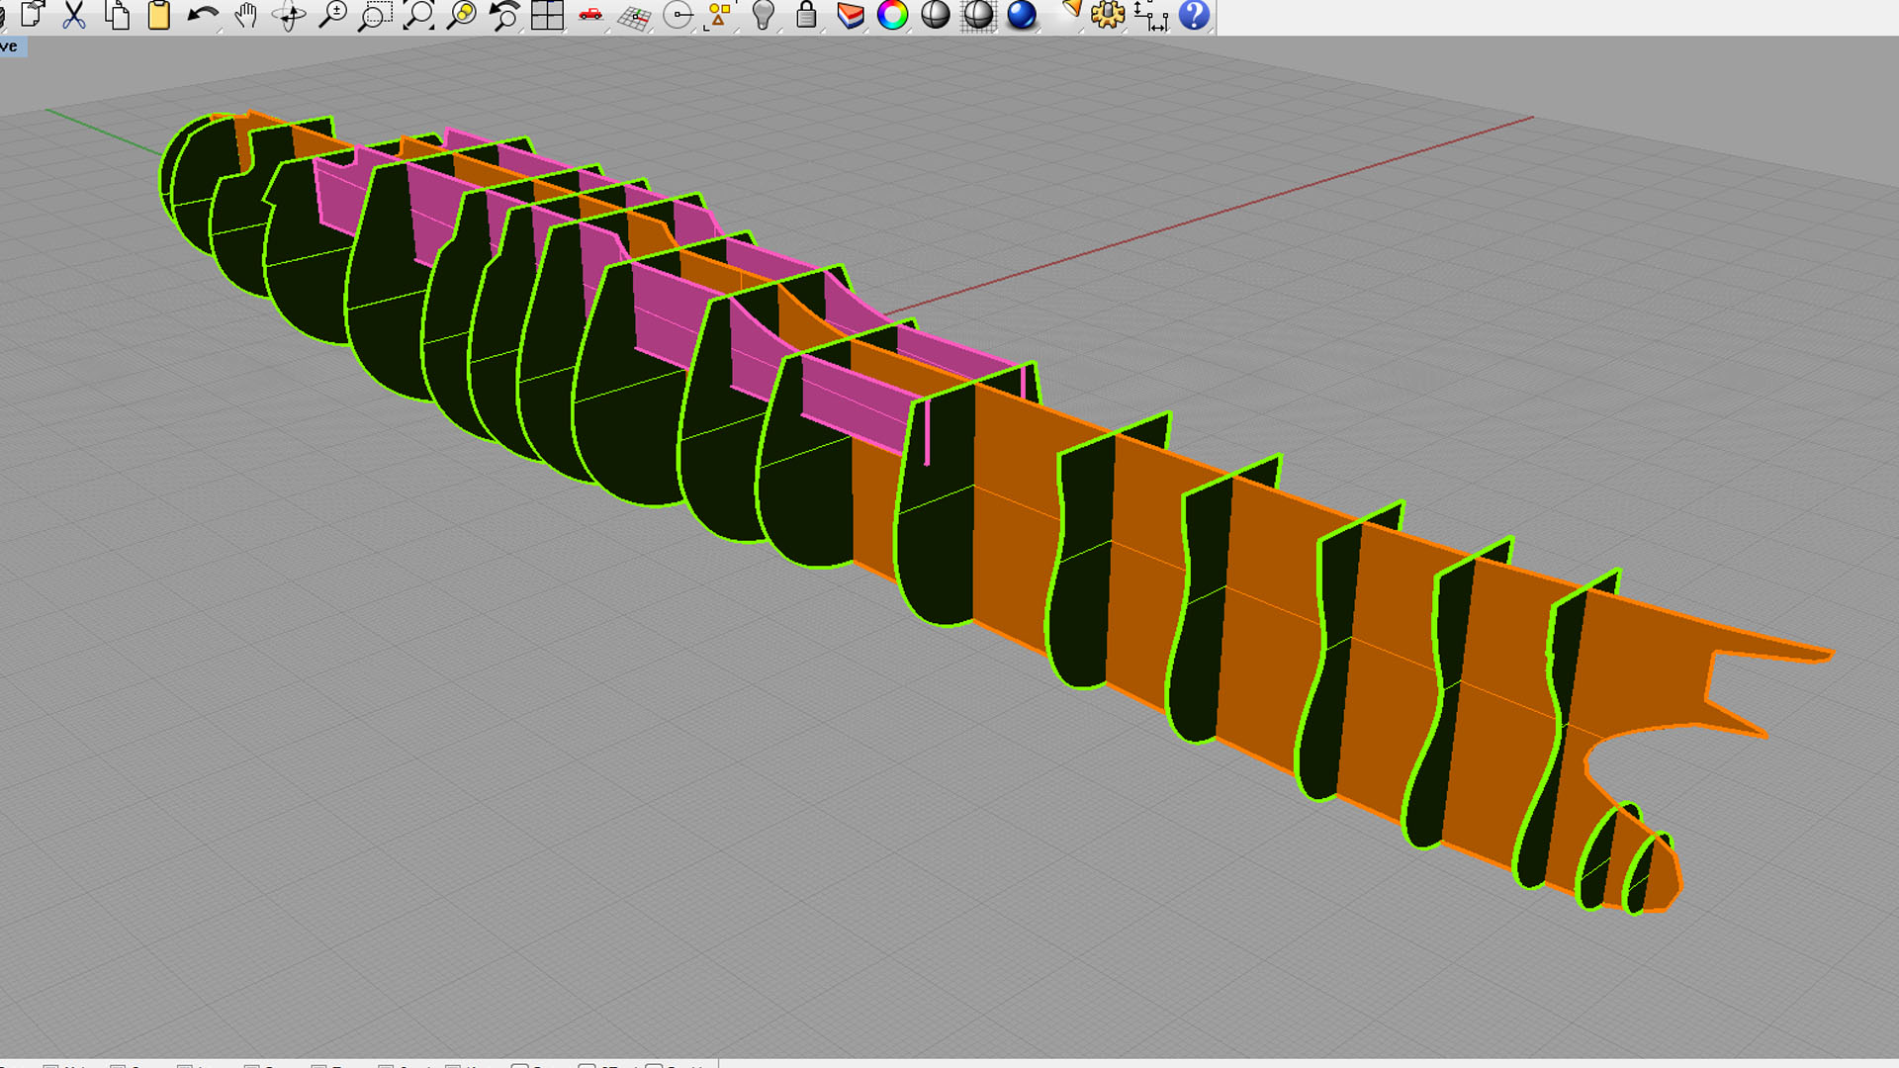This screenshot has height=1068, width=1899.
Task: Select the Zoom dynamic magnifier tool
Action: click(x=333, y=15)
